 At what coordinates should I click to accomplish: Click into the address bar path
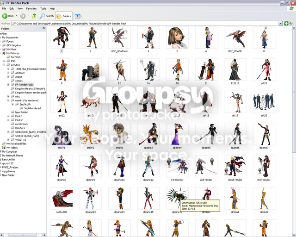(x=145, y=24)
